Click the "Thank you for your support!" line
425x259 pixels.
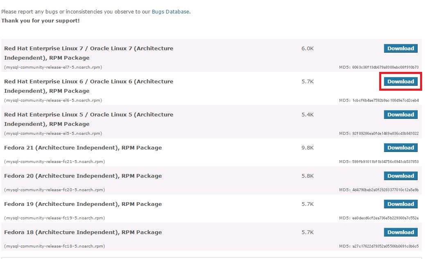[40, 20]
